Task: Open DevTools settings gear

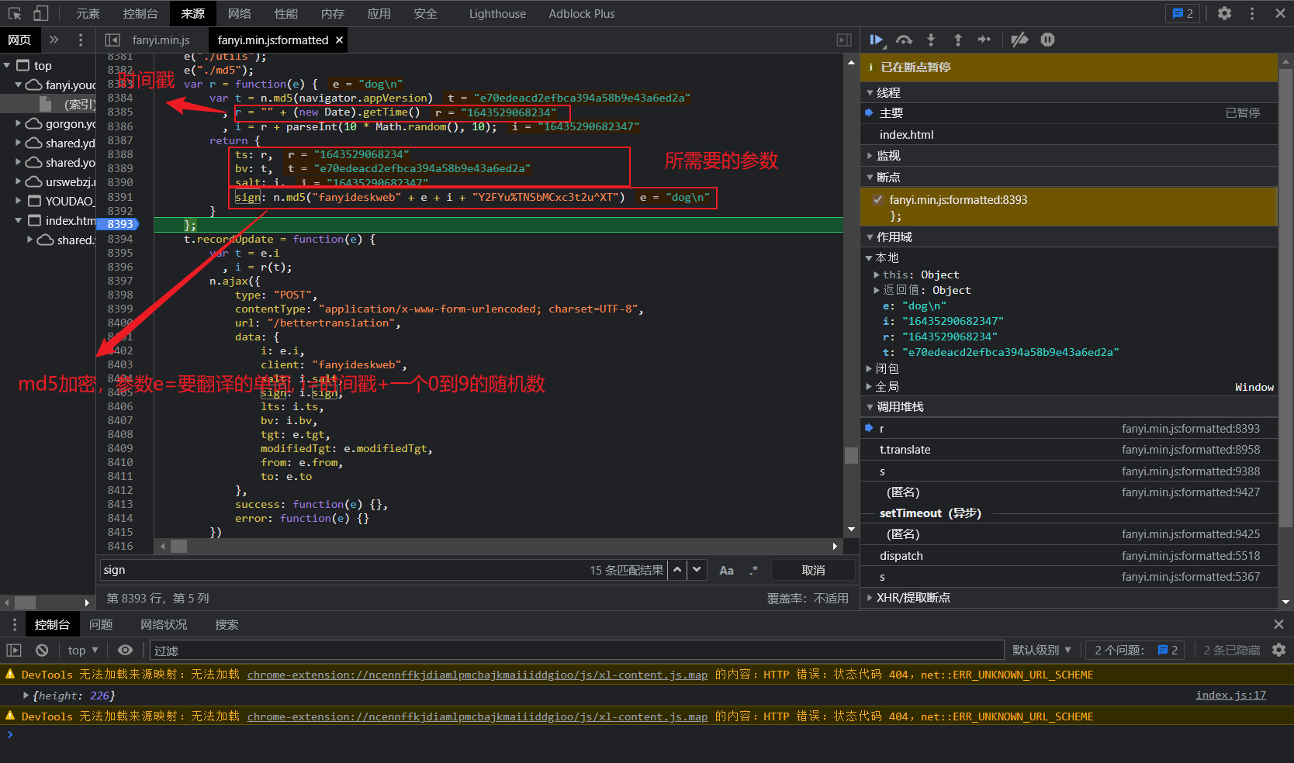Action: [1224, 13]
